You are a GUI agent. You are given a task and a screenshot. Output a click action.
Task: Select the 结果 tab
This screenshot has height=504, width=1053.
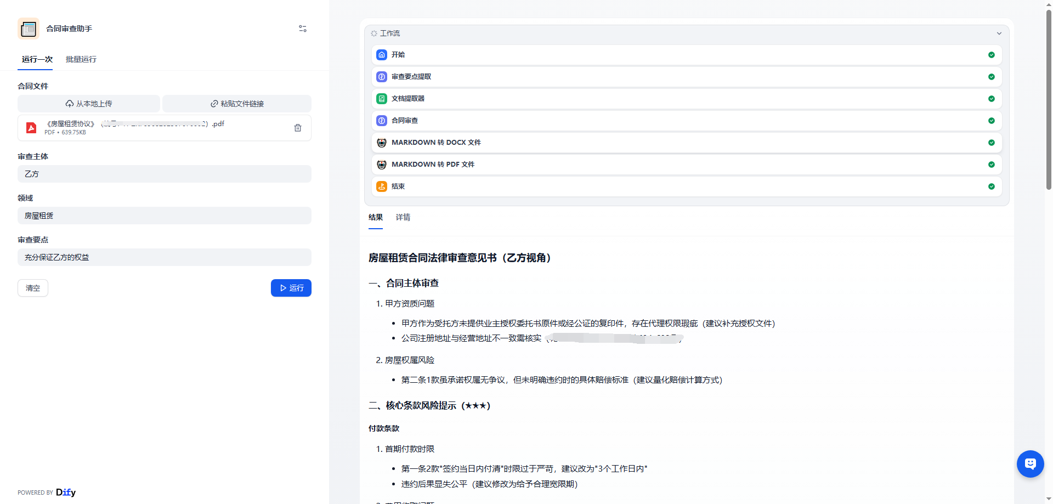coord(376,218)
